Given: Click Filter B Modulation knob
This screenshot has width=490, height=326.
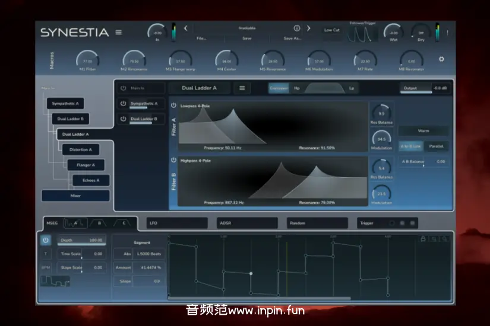Looking at the screenshot, I should pyautogui.click(x=381, y=194).
